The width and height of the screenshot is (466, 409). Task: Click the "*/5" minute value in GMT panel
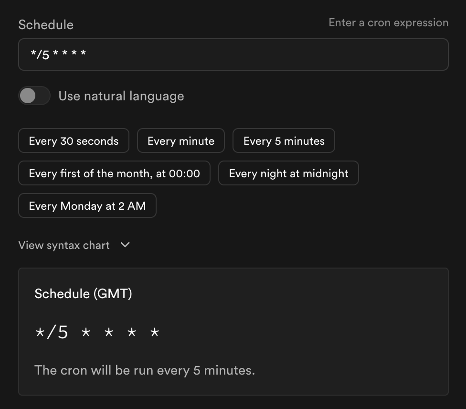tap(52, 332)
